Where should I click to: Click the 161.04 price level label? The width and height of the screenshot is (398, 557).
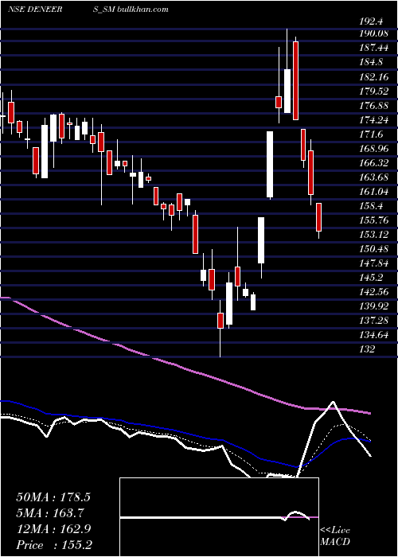[373, 192]
